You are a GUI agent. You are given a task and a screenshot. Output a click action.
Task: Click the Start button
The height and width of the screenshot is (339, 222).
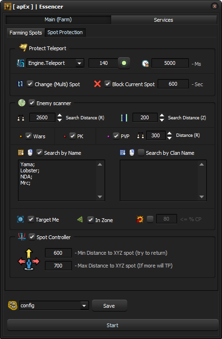coord(112,325)
